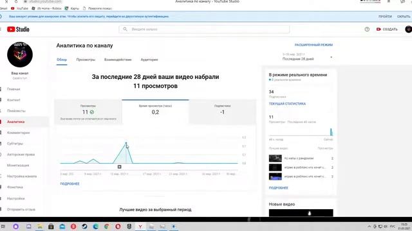Click the СОЗДАТЬ create button
The width and height of the screenshot is (412, 231).
tap(387, 30)
